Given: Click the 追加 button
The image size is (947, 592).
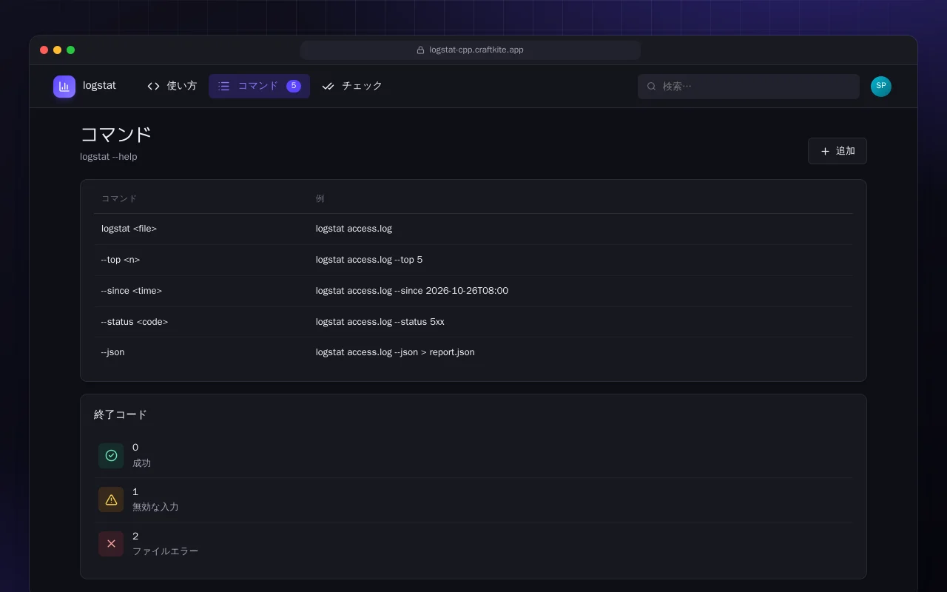Looking at the screenshot, I should click(838, 151).
